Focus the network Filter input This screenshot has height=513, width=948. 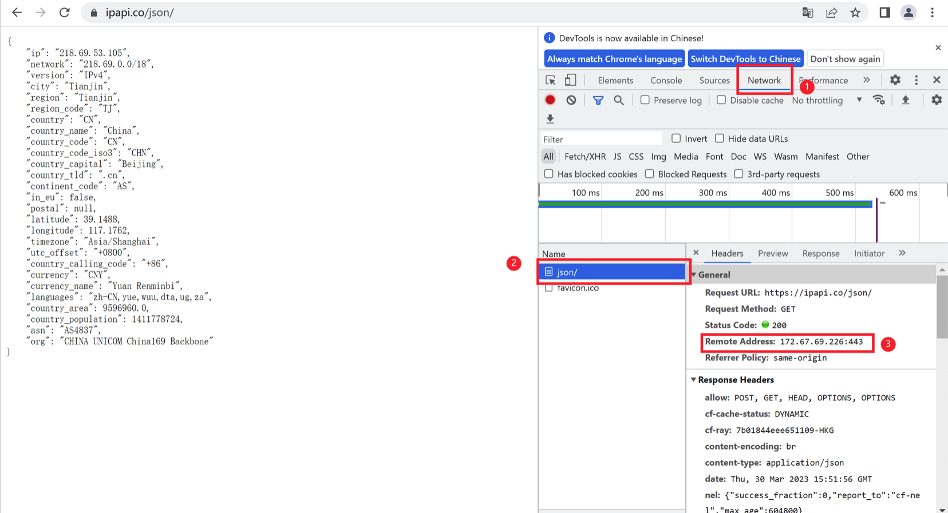[x=601, y=139]
